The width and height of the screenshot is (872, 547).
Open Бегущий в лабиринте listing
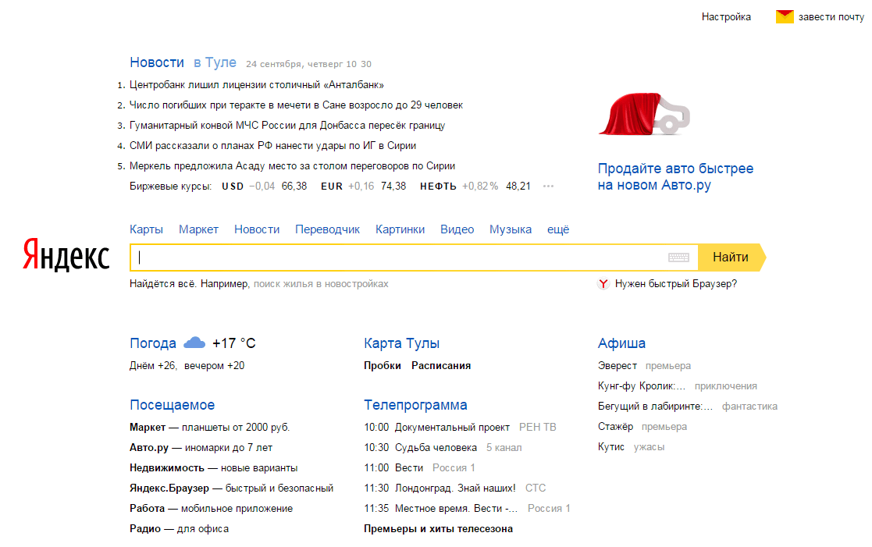655,407
